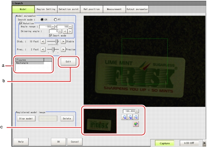The image size is (207, 147).
Task: Click the zoom in magnifier icon
Action: 124,117
